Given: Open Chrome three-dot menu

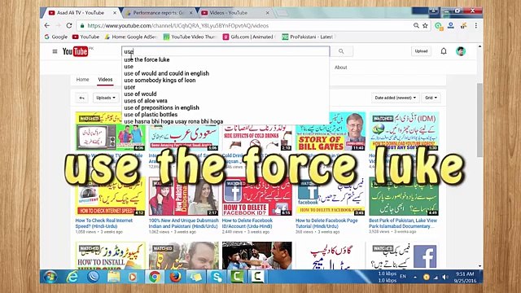Looking at the screenshot, I should [x=475, y=25].
